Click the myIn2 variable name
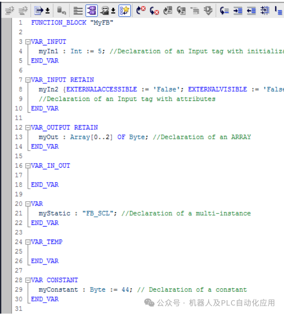The height and width of the screenshot is (314, 284). [48, 90]
